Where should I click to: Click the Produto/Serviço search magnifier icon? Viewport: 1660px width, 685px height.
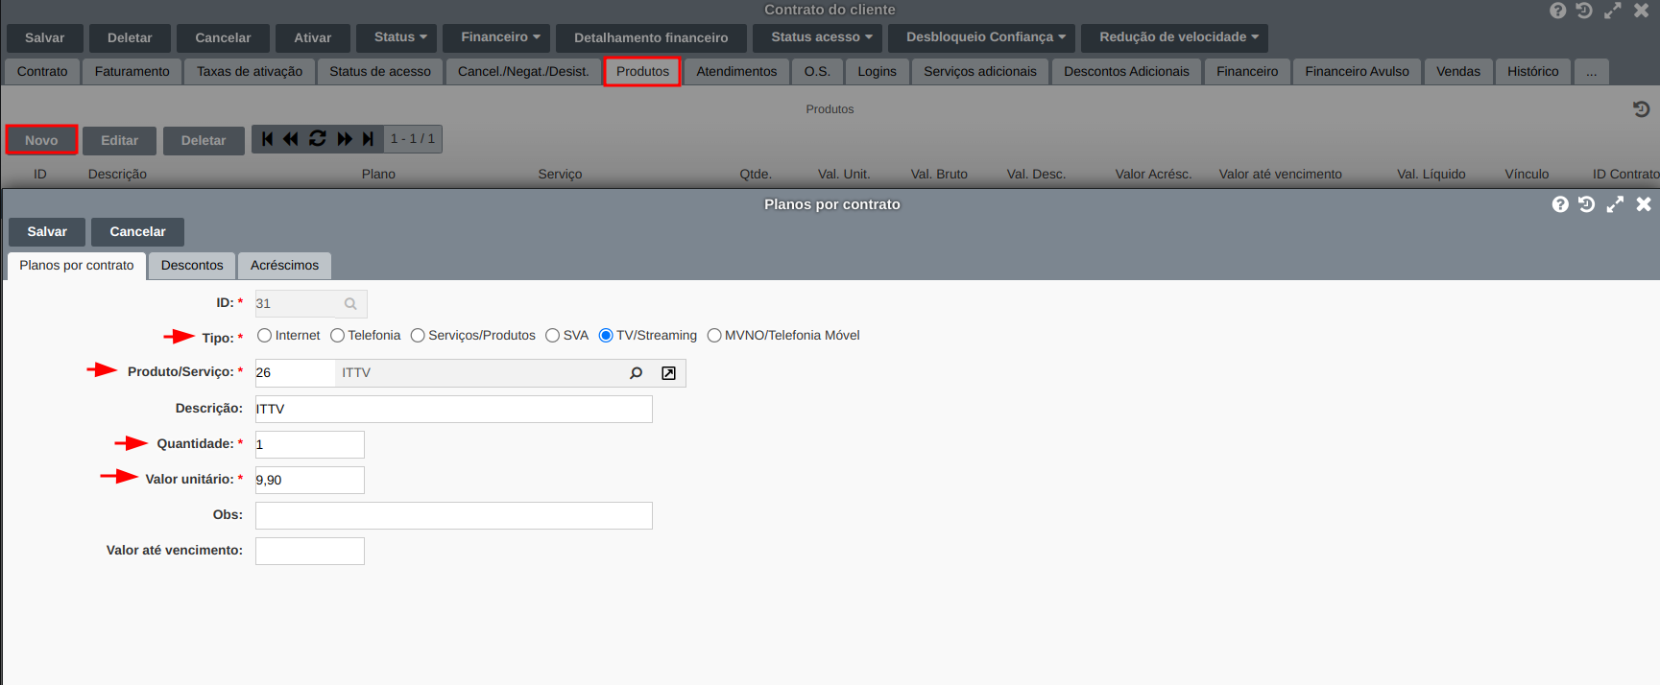click(636, 373)
